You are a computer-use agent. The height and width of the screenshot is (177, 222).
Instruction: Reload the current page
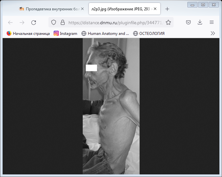pos(34,23)
